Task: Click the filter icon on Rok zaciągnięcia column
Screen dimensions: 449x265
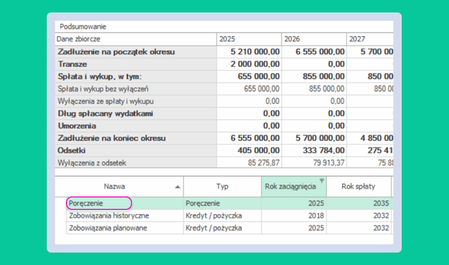Action: tap(322, 181)
